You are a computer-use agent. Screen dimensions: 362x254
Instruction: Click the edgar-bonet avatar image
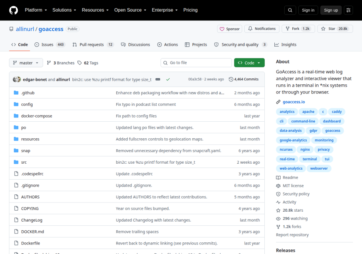click(15, 79)
